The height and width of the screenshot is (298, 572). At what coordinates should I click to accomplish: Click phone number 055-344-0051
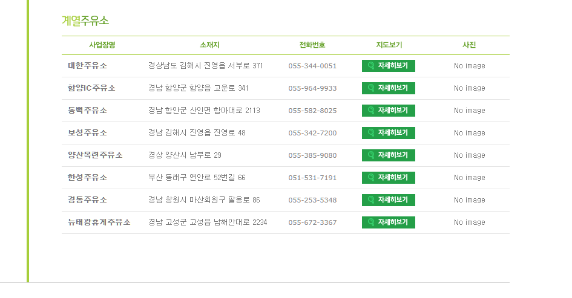312,66
